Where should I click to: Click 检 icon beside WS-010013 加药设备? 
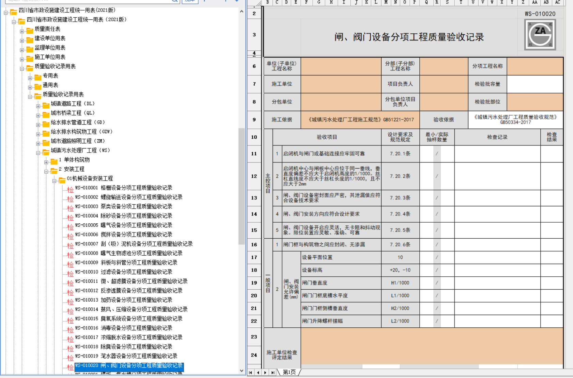(70, 302)
